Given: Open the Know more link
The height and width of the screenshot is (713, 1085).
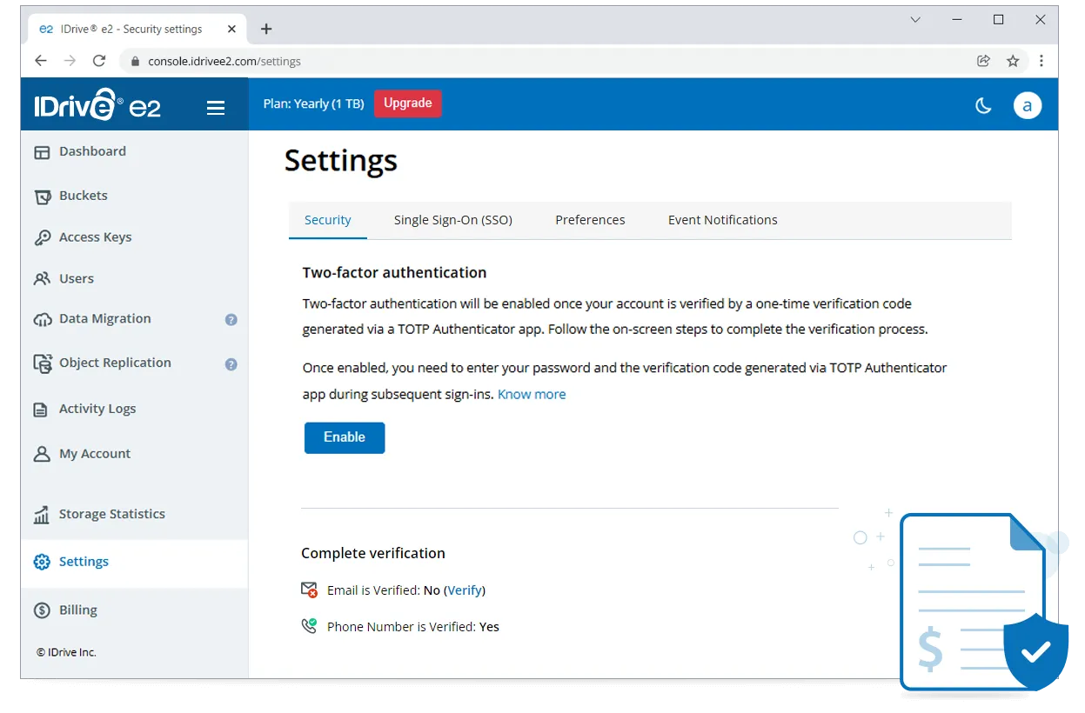Looking at the screenshot, I should click(x=532, y=395).
